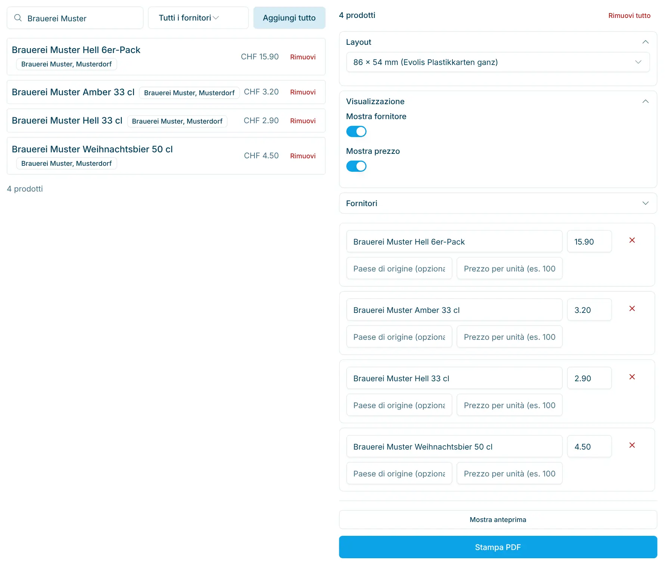
Task: Open the 86 × 54 mm layout dropdown
Action: [498, 62]
